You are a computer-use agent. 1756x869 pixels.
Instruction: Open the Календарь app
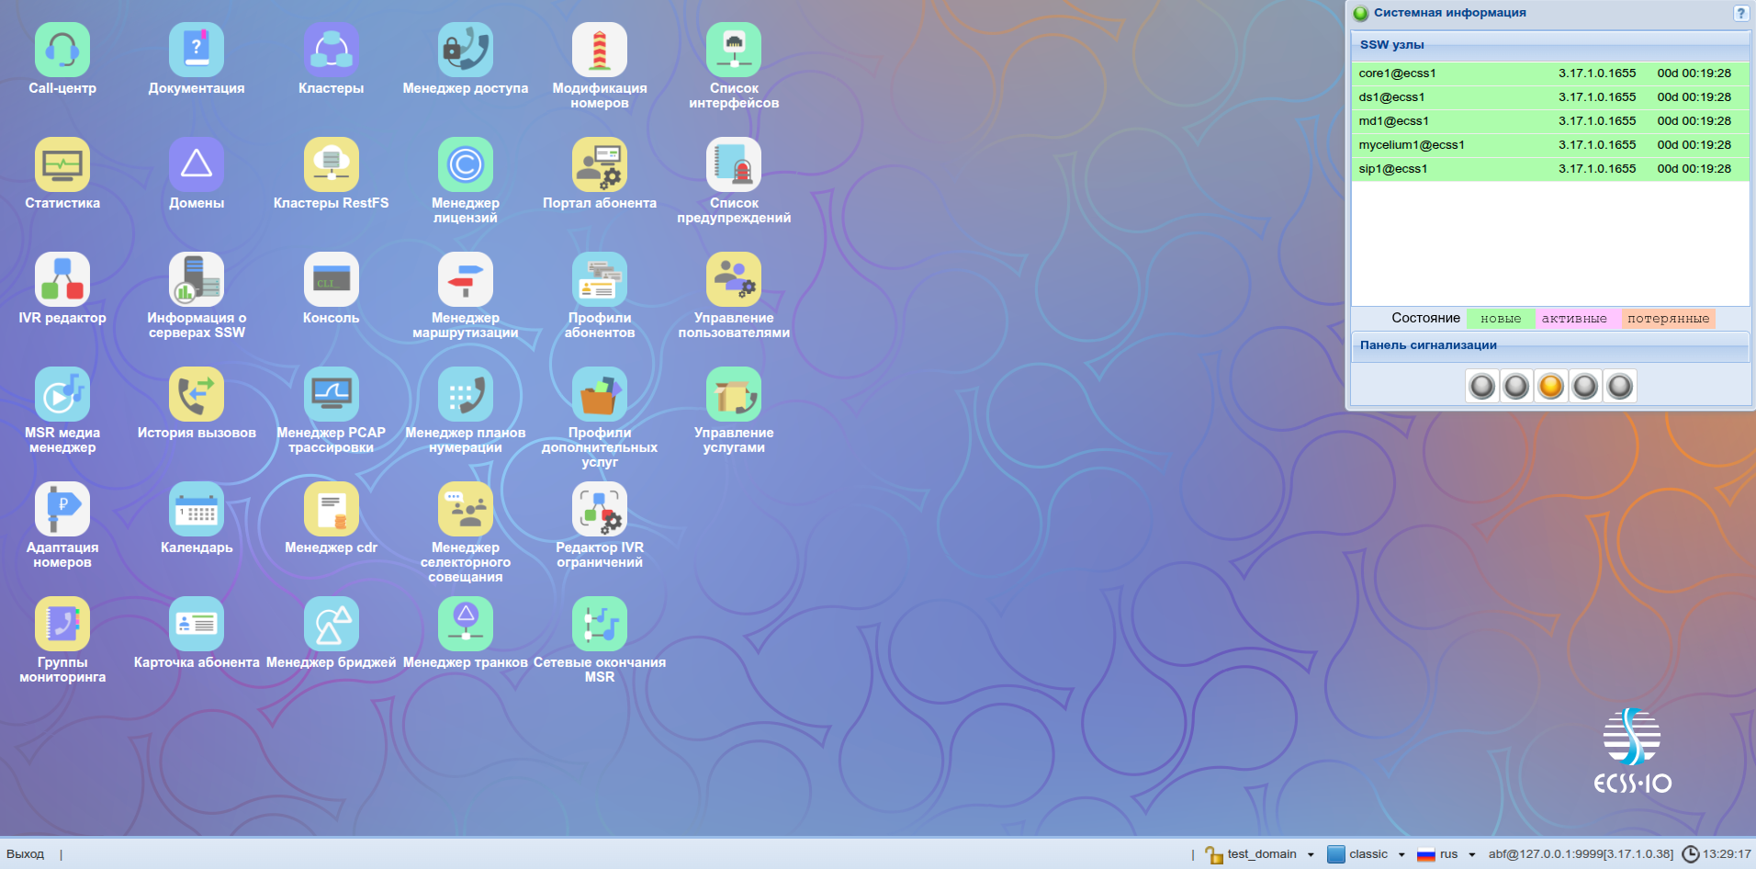197,509
